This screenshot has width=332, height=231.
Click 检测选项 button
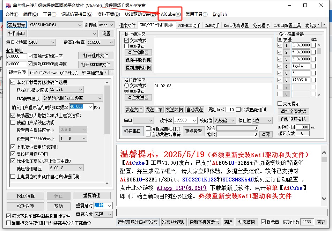pyautogui.click(x=25, y=206)
